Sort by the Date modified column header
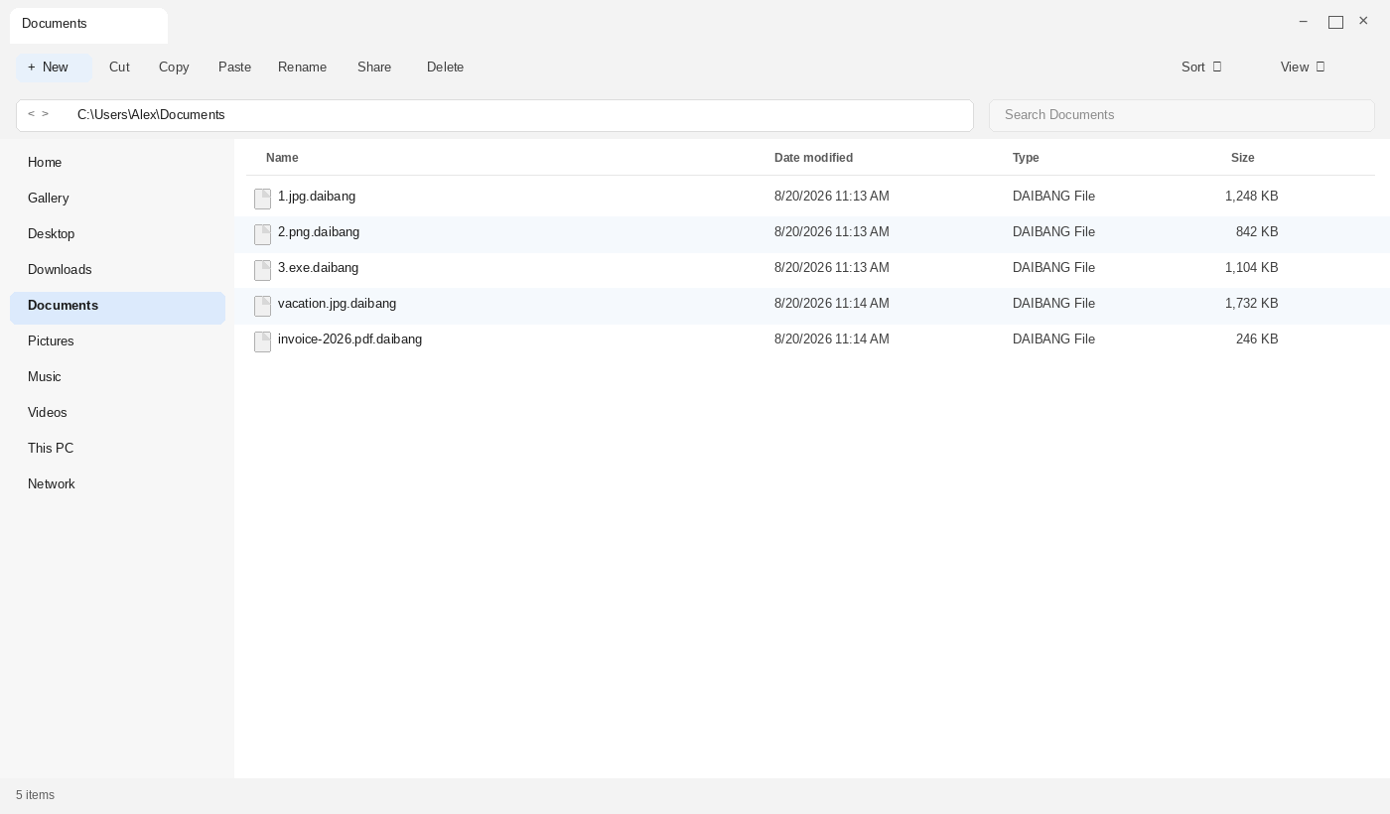Image resolution: width=1390 pixels, height=814 pixels. [x=813, y=158]
